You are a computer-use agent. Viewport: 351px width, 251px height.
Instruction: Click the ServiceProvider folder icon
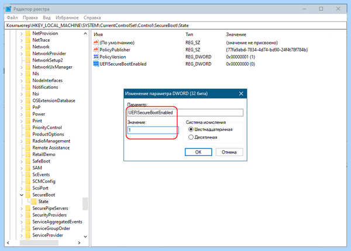[27, 235]
